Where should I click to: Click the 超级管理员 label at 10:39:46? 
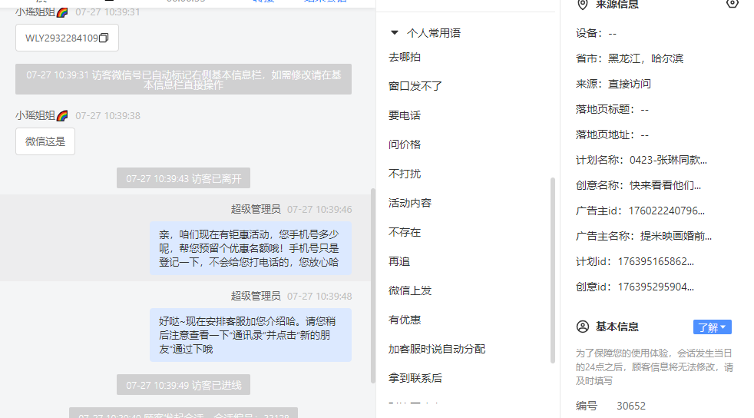click(x=256, y=209)
